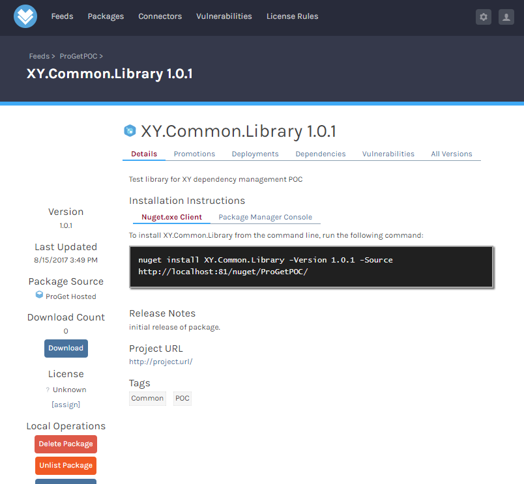This screenshot has height=484, width=524.
Task: Switch to the Promotions tab
Action: coord(194,154)
